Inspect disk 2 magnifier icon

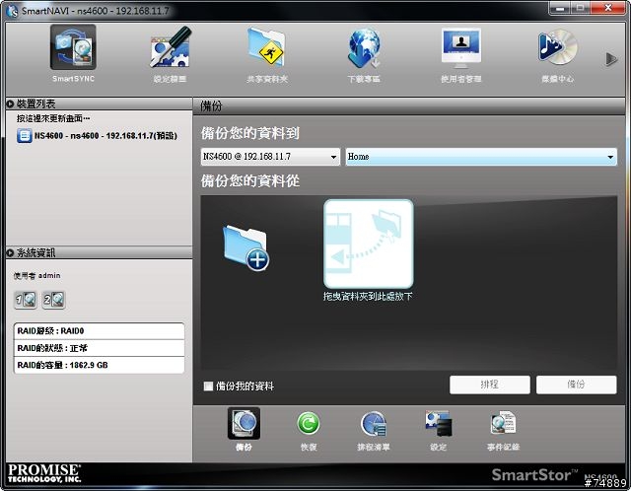tap(53, 300)
